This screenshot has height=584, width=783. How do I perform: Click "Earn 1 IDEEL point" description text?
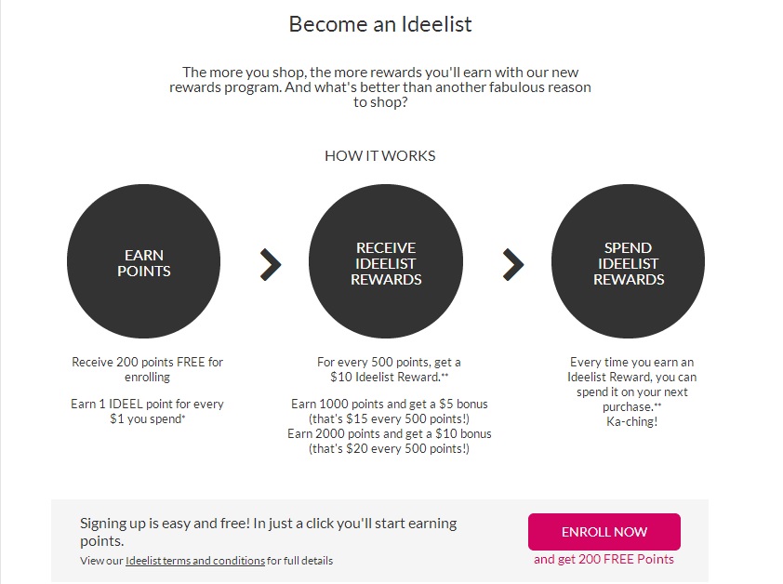point(148,411)
